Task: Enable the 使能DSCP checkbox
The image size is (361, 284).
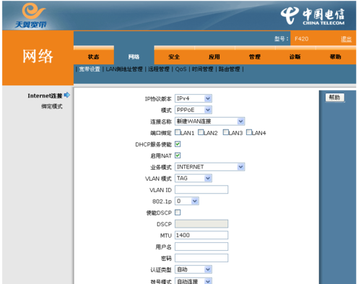Action: (178, 212)
